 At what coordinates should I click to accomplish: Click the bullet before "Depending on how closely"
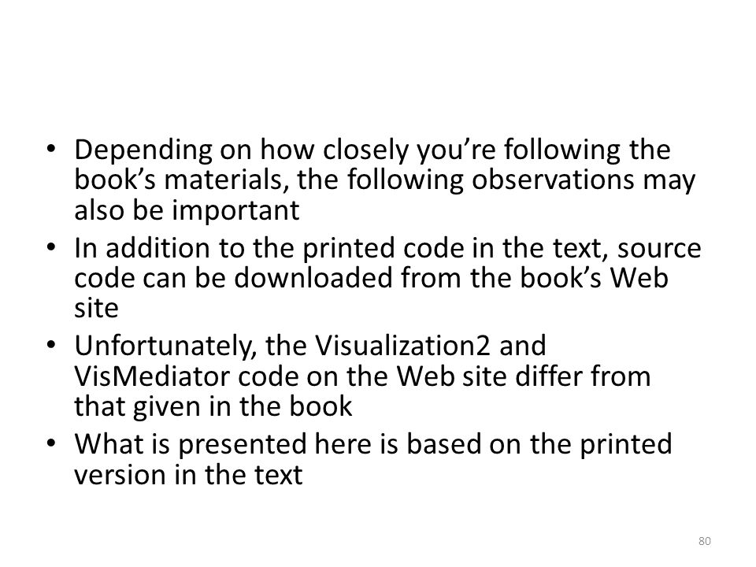click(51, 148)
